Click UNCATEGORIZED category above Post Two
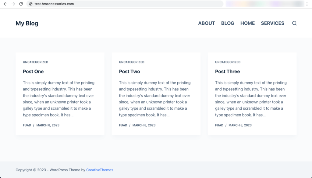The image size is (312, 178). pyautogui.click(x=132, y=62)
